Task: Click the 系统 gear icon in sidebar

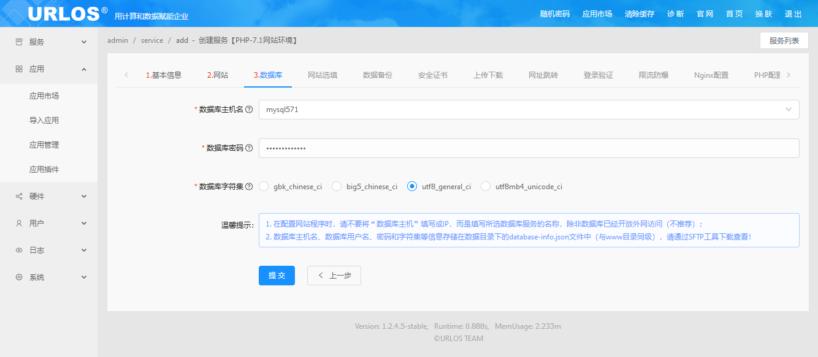Action: [19, 277]
